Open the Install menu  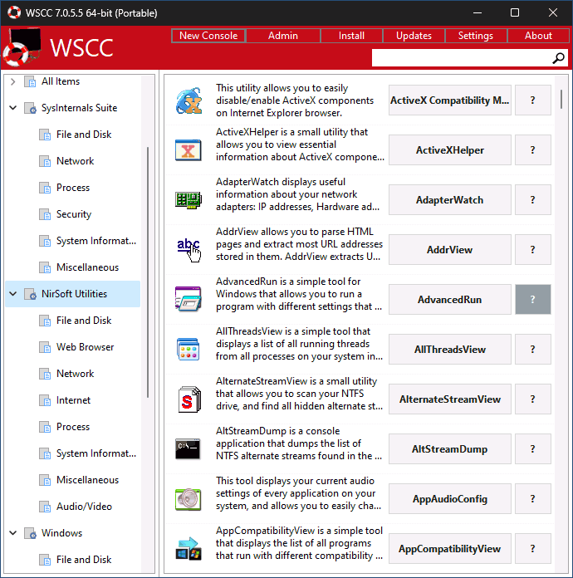pos(351,36)
